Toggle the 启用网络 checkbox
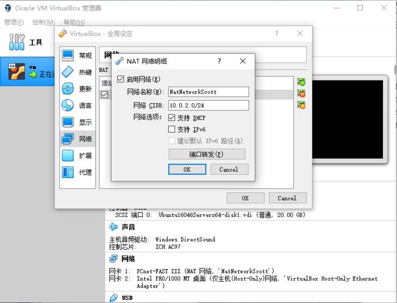This screenshot has width=397, height=303. [x=120, y=79]
